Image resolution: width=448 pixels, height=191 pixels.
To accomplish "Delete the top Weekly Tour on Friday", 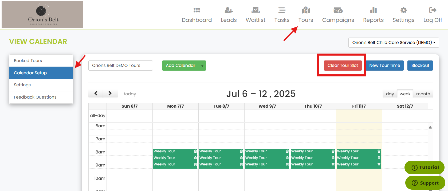I will pos(379,151).
